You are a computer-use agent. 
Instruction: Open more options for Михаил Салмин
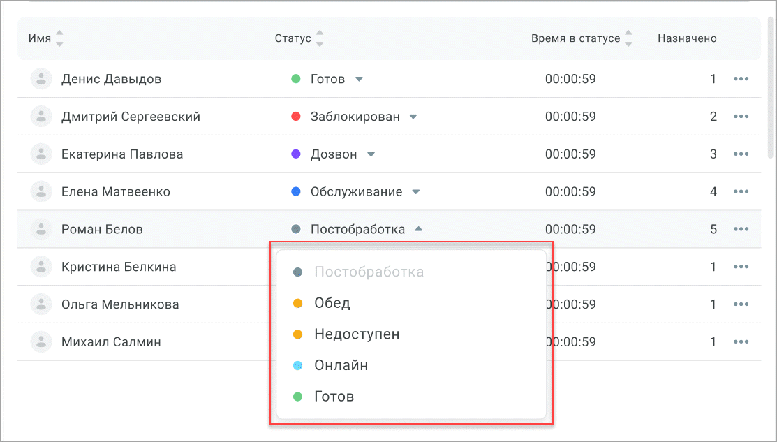(741, 342)
